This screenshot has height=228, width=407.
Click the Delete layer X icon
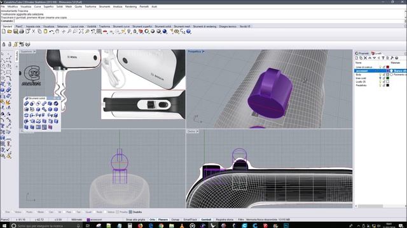[366, 58]
